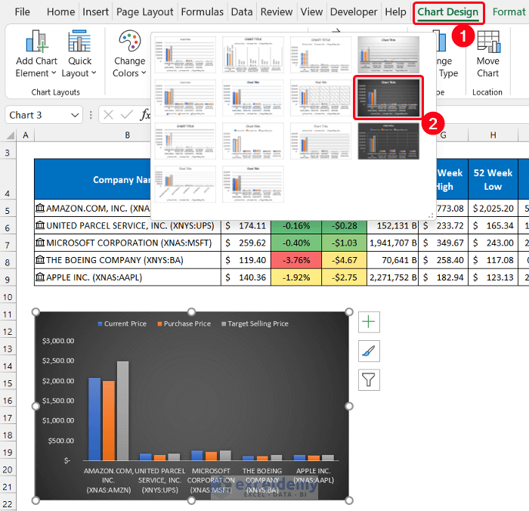
Task: Select the Chart Design tab
Action: [x=448, y=13]
